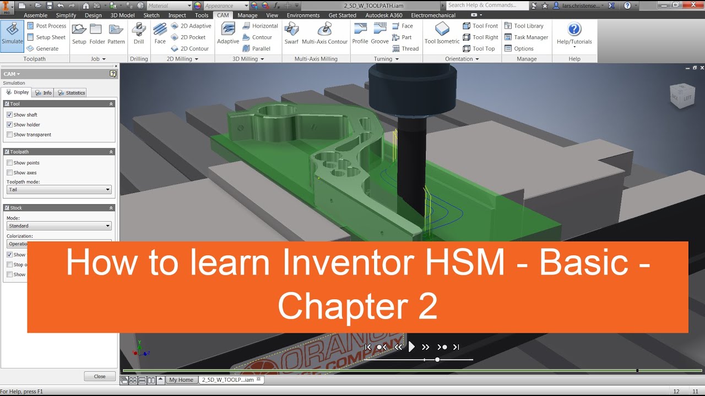Choose Multi-Axis Contour tool
Viewport: 705px width, 396px height.
324,34
